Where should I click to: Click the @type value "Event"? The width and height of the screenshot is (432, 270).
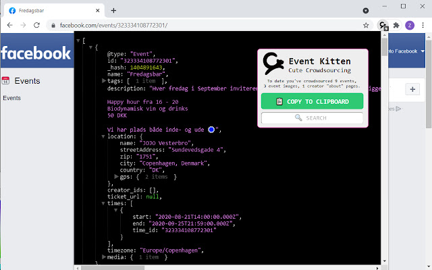[x=142, y=54]
